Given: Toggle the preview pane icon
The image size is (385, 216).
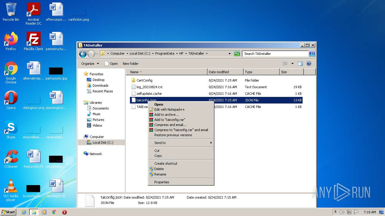Looking at the screenshot, I should (x=300, y=64).
